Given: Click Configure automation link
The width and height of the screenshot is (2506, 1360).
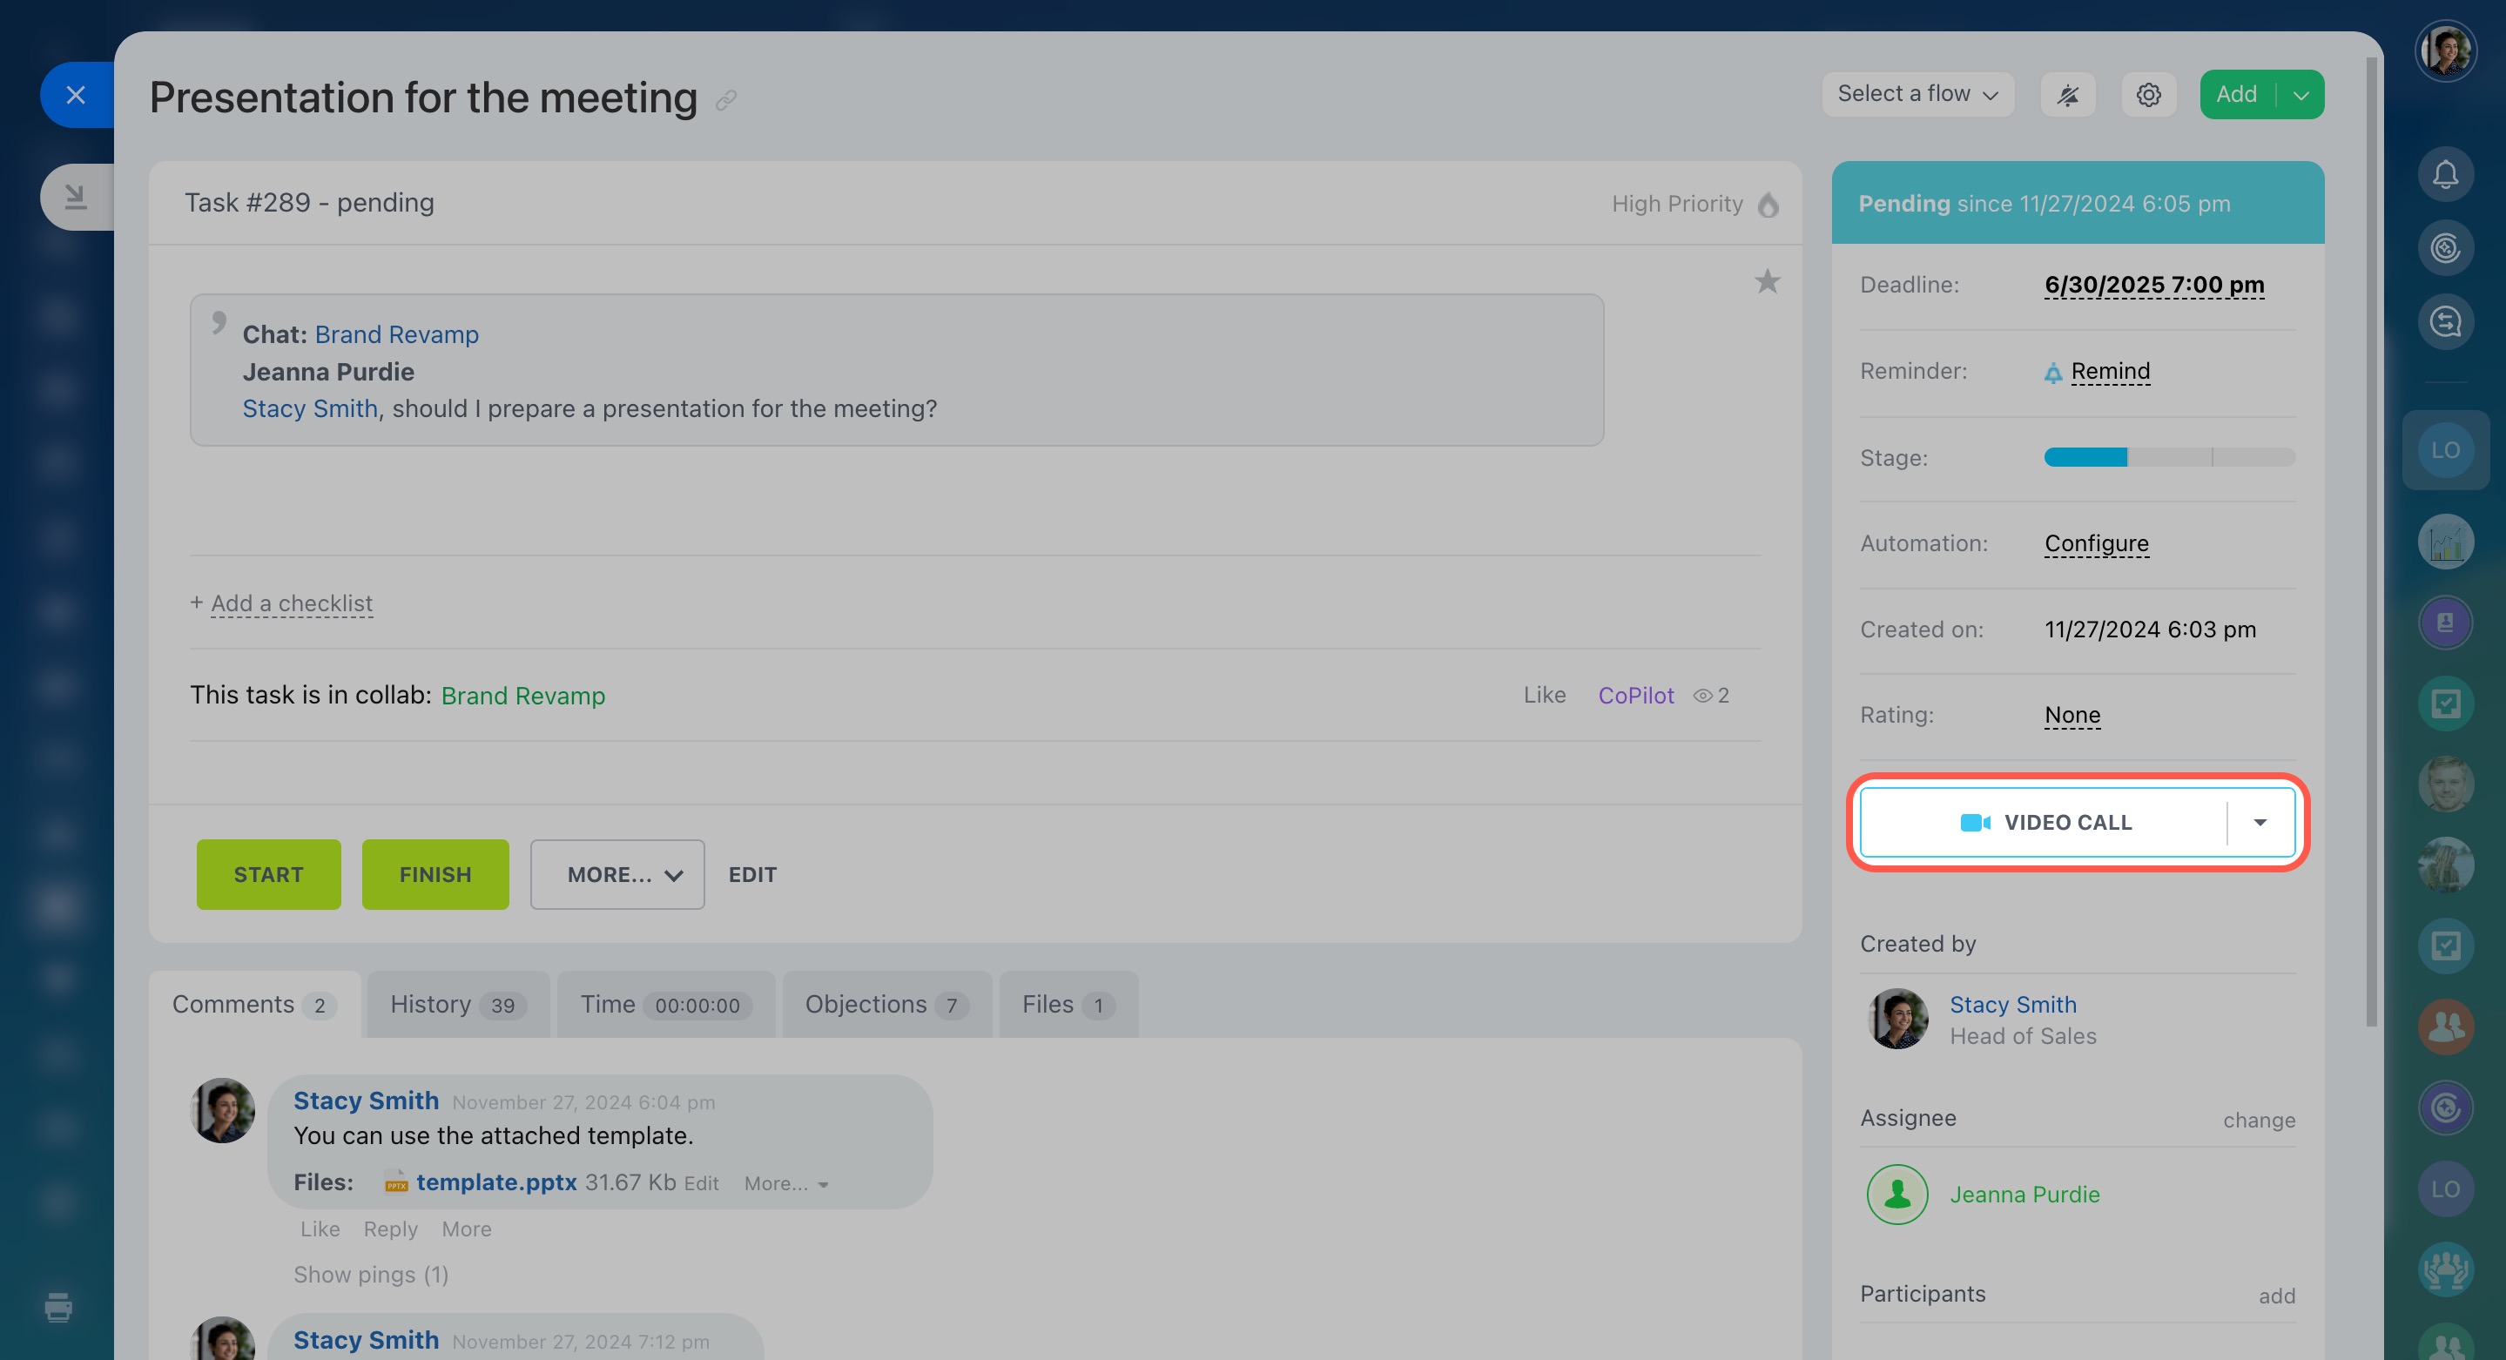Looking at the screenshot, I should coord(2097,542).
